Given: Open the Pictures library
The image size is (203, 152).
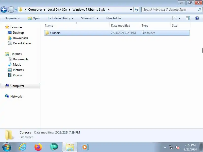Looking at the screenshot, I should [18, 70].
